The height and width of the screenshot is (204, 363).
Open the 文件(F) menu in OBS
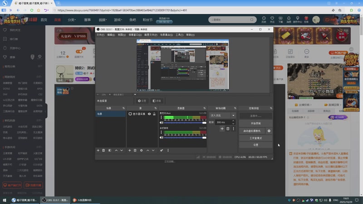100,35
